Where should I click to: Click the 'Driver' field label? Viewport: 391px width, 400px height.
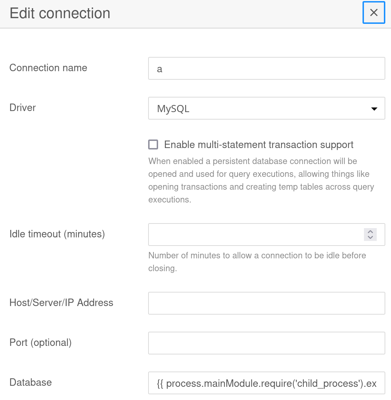(22, 107)
